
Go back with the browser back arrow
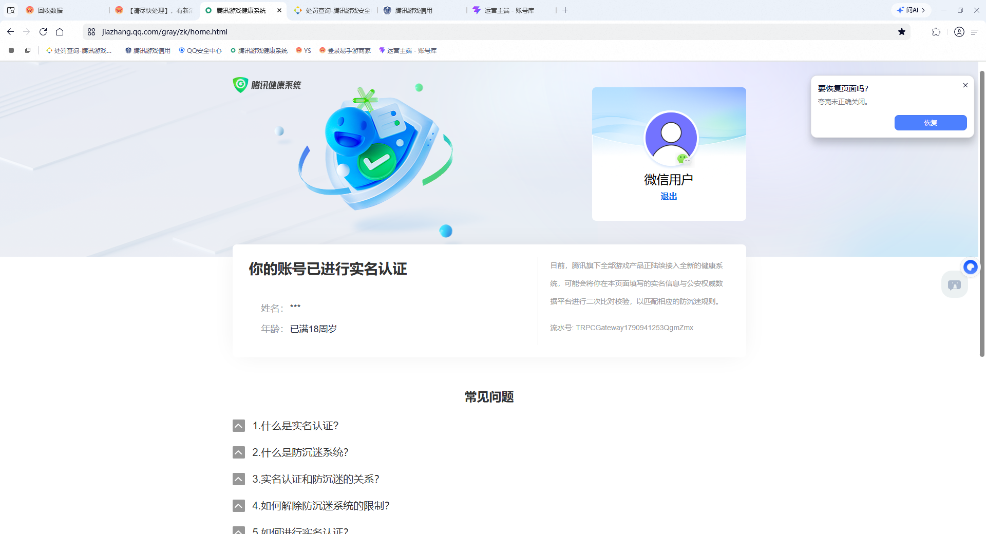click(x=10, y=32)
